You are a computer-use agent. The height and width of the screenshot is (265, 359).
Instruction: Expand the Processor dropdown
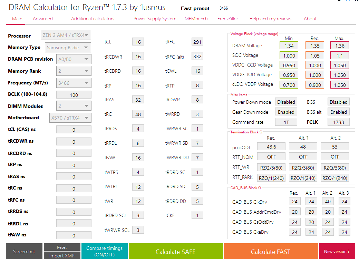pyautogui.click(x=66, y=35)
